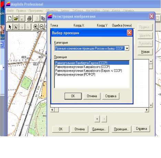Click the Категория combo box text field
The image size is (161, 158).
point(90,48)
